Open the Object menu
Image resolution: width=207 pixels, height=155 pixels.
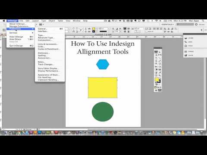(52, 21)
